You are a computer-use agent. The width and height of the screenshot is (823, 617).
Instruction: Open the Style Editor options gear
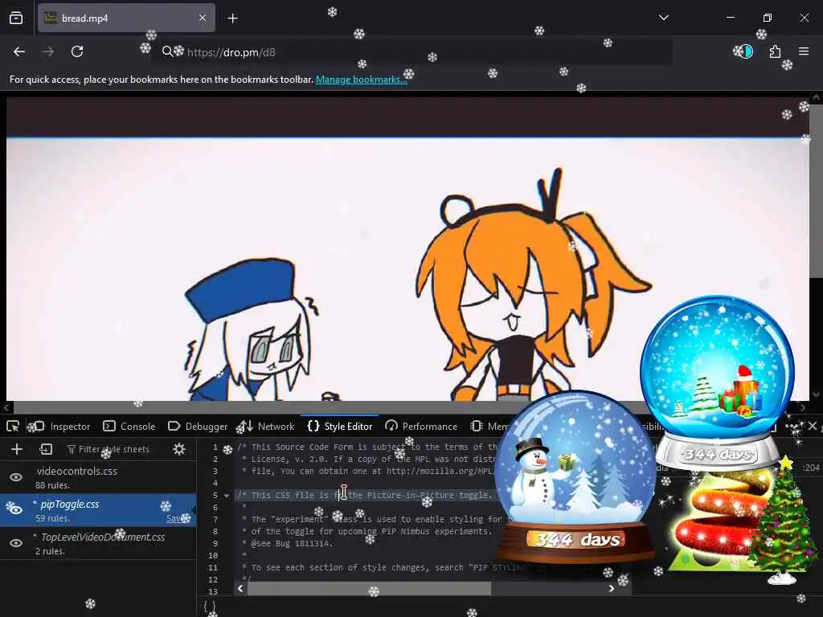(179, 449)
